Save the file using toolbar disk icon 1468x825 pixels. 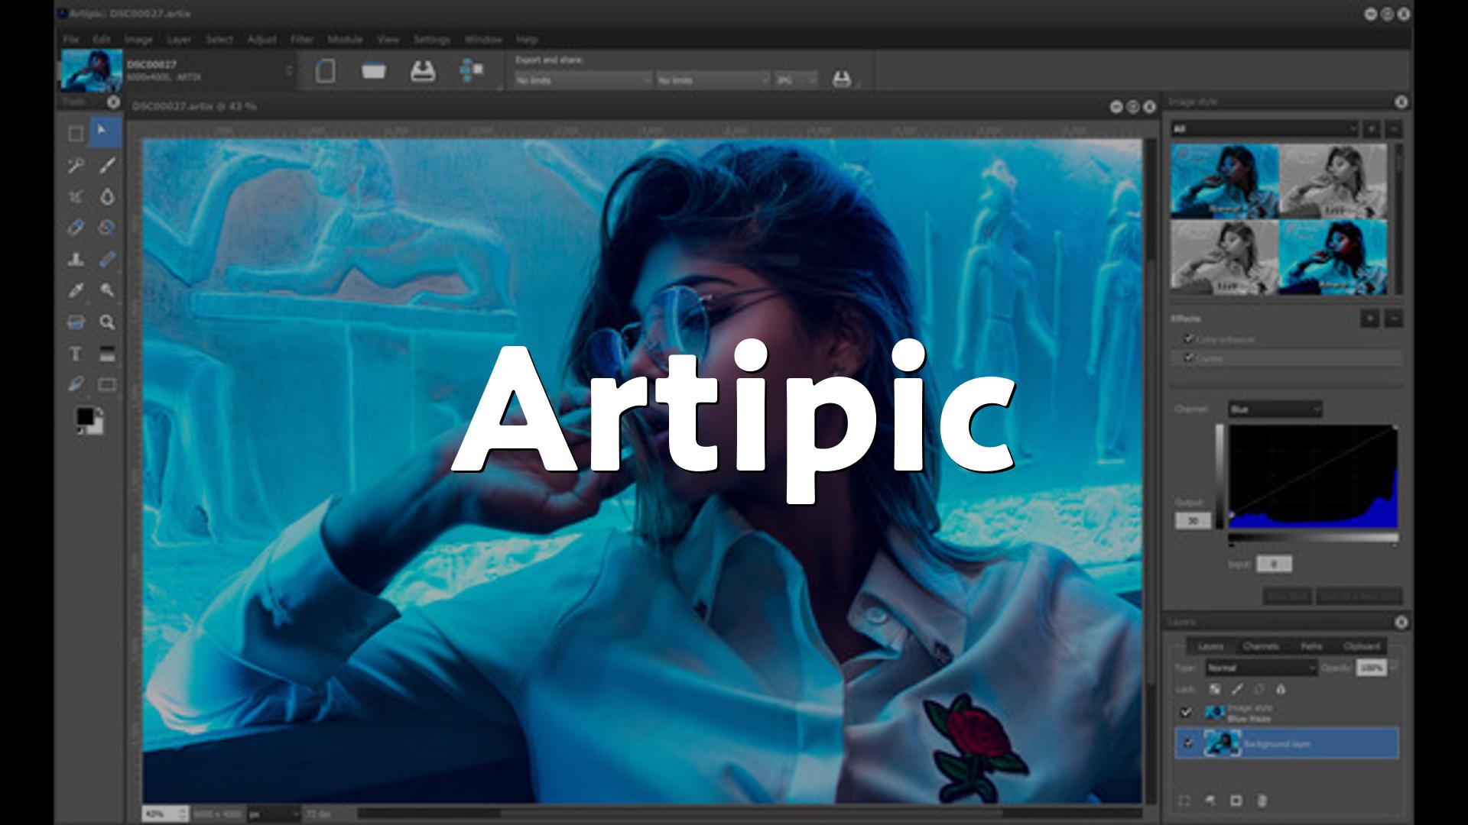(x=423, y=71)
